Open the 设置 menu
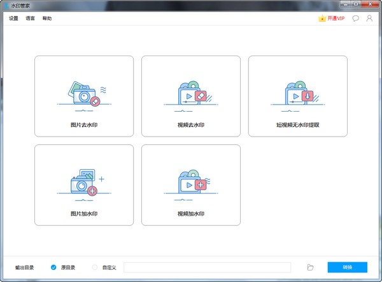 pyautogui.click(x=14, y=19)
